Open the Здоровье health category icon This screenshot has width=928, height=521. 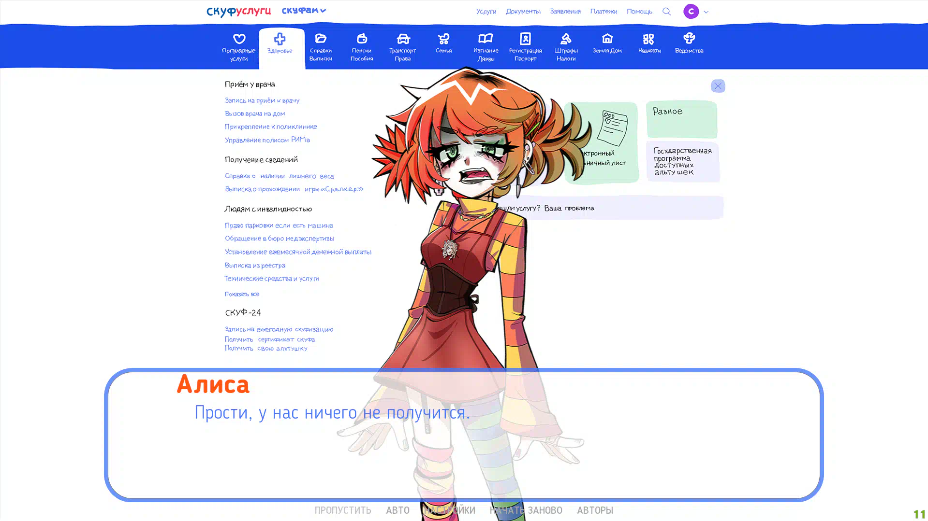pos(280,40)
